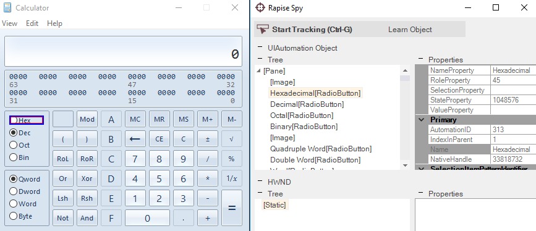Viewport: 536px width, 231px height.
Task: Click the tree scrollbar down arrow
Action: click(405, 166)
